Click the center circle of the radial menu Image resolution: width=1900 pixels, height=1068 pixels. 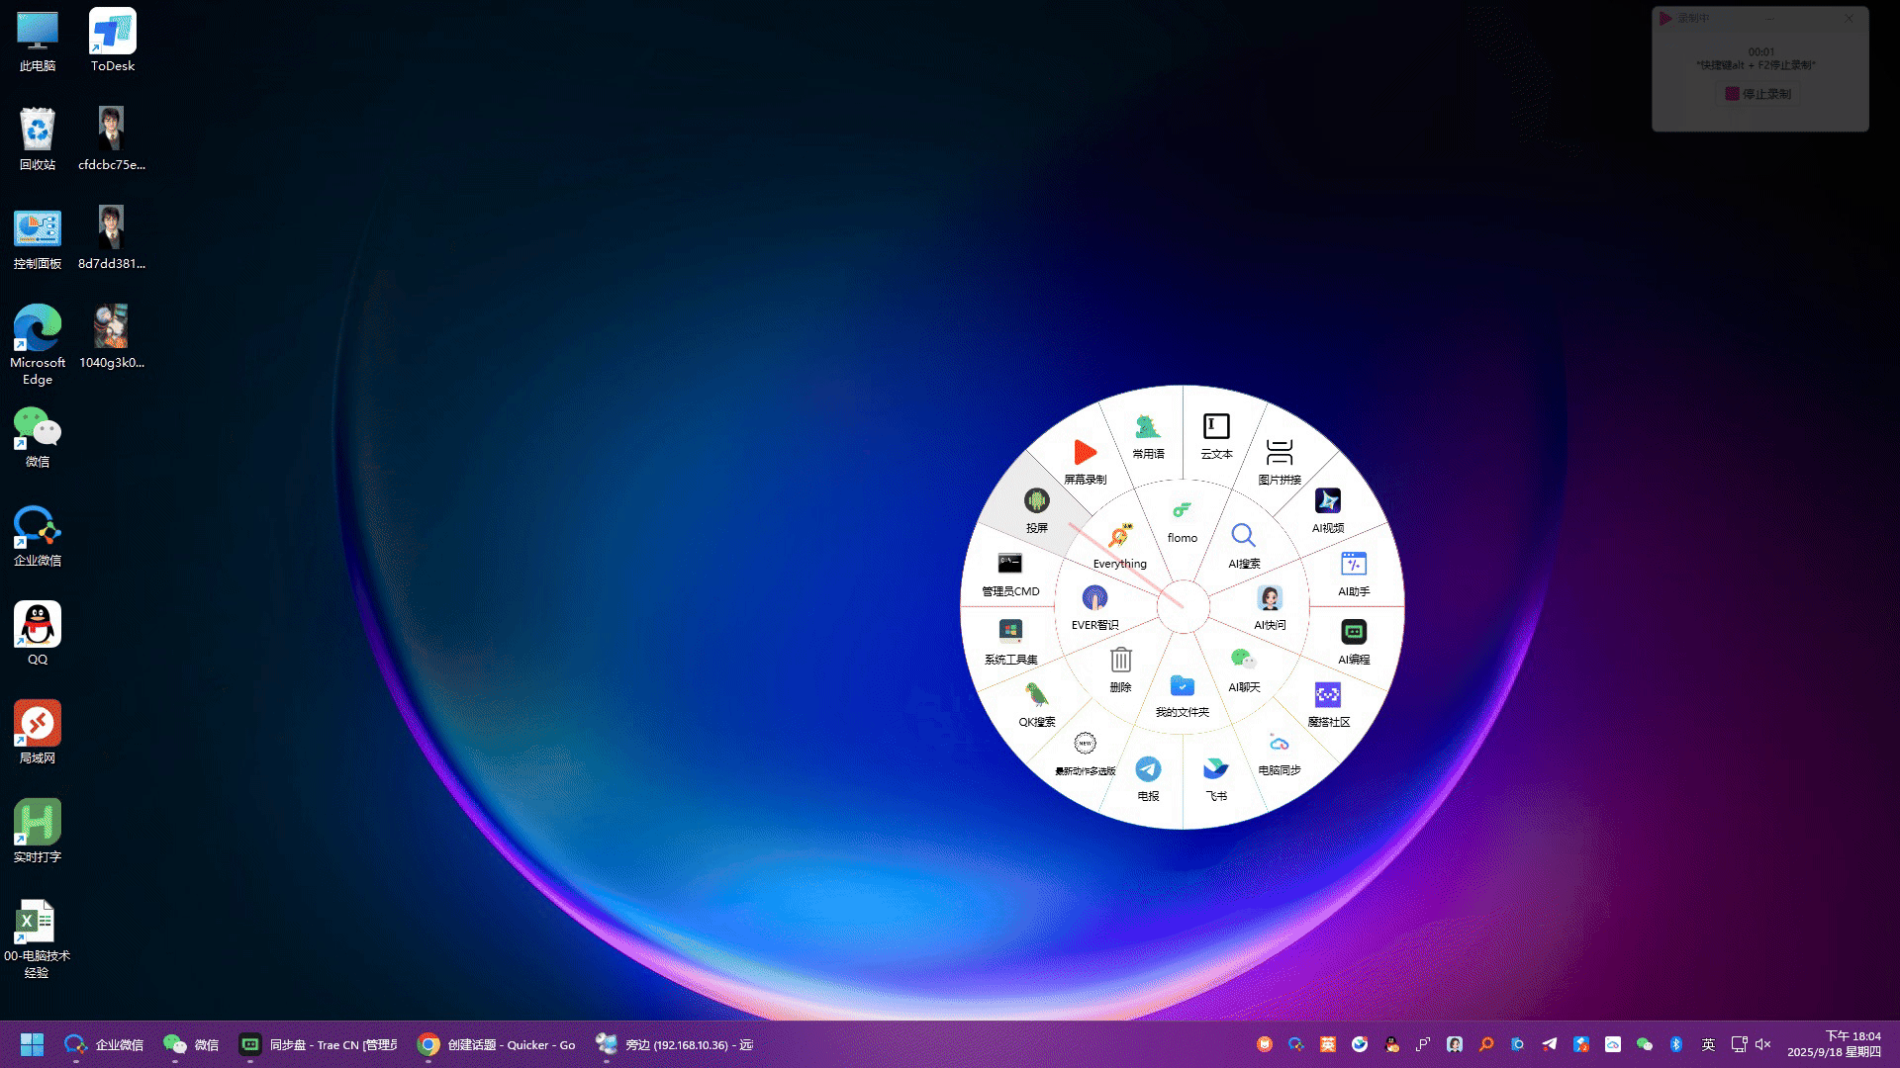tap(1183, 607)
